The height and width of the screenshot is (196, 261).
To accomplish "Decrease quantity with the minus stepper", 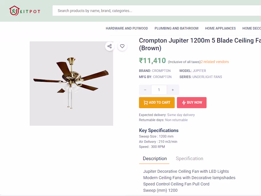I will click(145, 90).
